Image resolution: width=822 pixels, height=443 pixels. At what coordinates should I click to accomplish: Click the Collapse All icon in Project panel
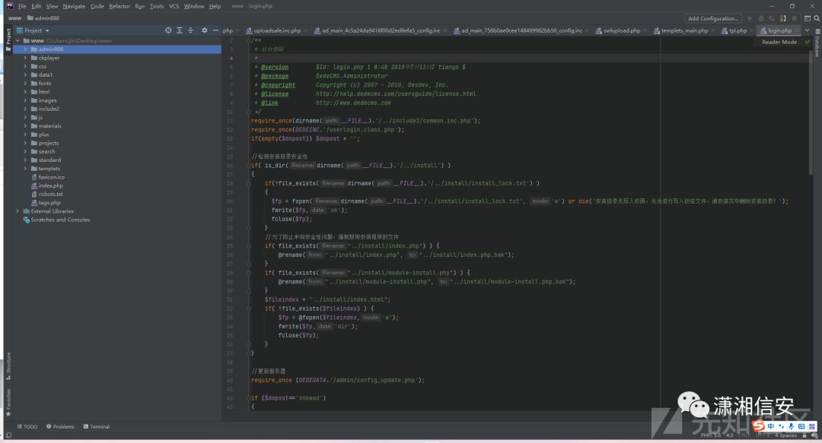pos(190,30)
